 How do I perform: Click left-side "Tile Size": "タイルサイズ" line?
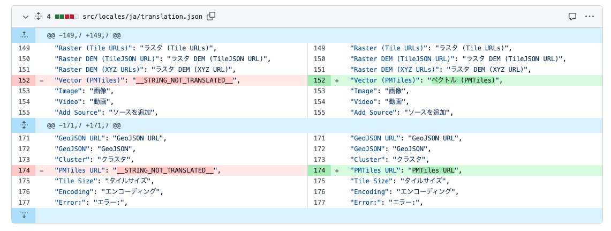[104, 181]
